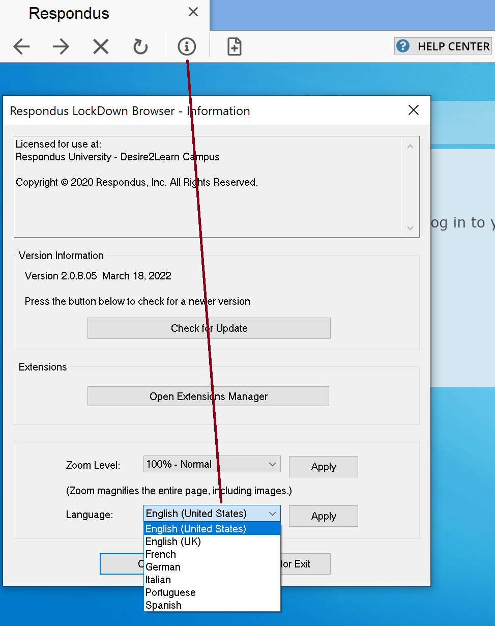The width and height of the screenshot is (495, 626).
Task: Open Extensions Manager
Action: (x=209, y=396)
